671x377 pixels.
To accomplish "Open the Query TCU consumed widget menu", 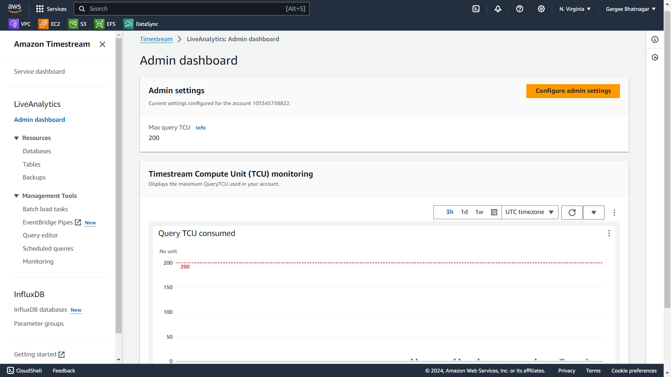I will pos(609,233).
